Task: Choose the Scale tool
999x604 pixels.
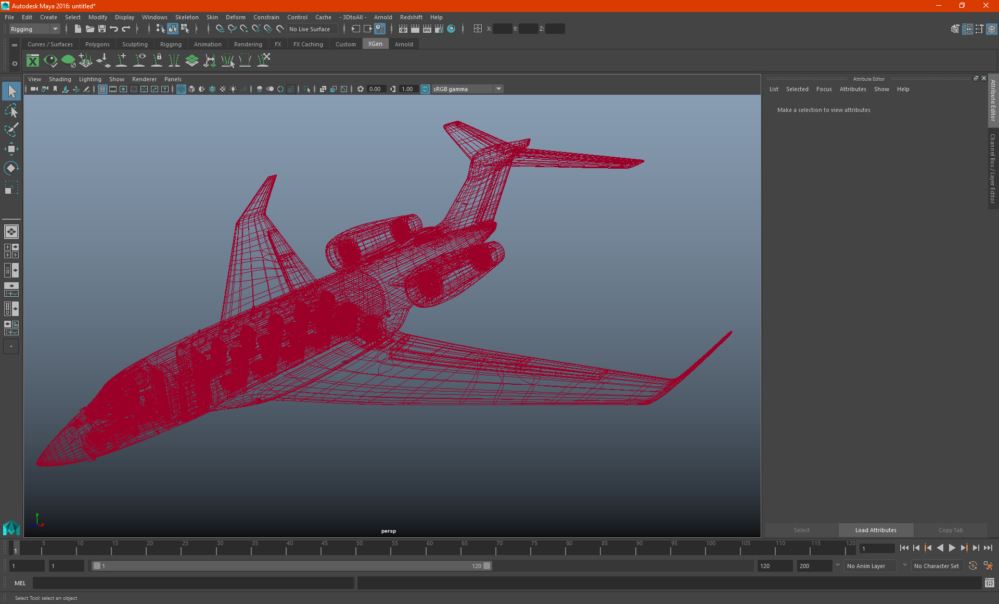Action: click(x=11, y=187)
